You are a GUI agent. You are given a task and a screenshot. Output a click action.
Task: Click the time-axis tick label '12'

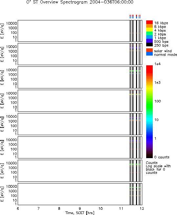pos(142,208)
